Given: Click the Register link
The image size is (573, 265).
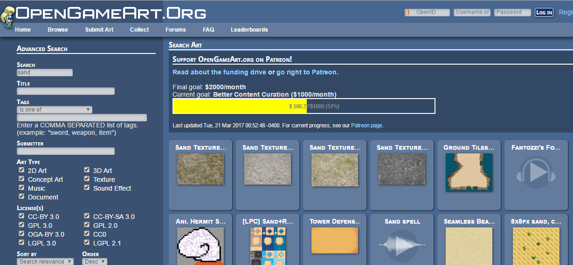Looking at the screenshot, I should [x=566, y=13].
